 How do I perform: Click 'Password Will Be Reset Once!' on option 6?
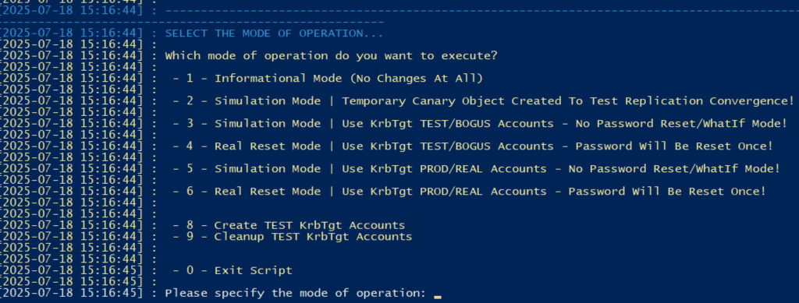coord(667,192)
